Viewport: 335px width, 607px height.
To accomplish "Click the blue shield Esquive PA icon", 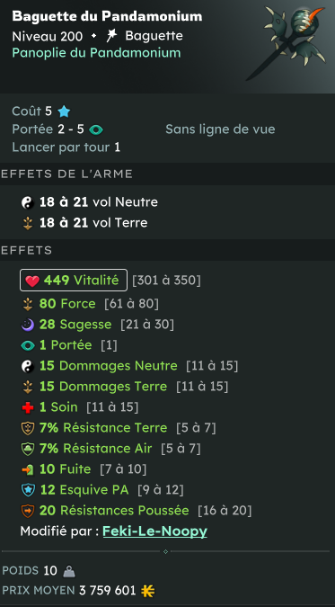I will [28, 490].
